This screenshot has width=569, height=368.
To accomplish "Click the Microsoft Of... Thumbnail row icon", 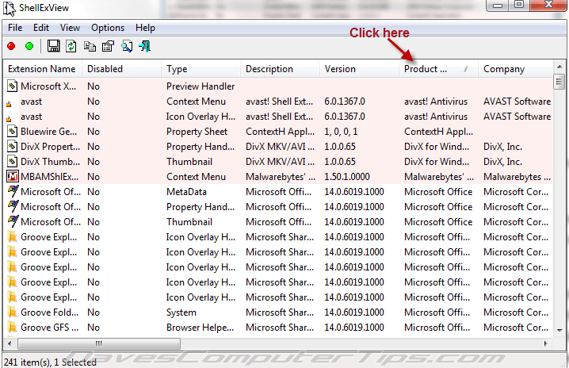I will 13,221.
